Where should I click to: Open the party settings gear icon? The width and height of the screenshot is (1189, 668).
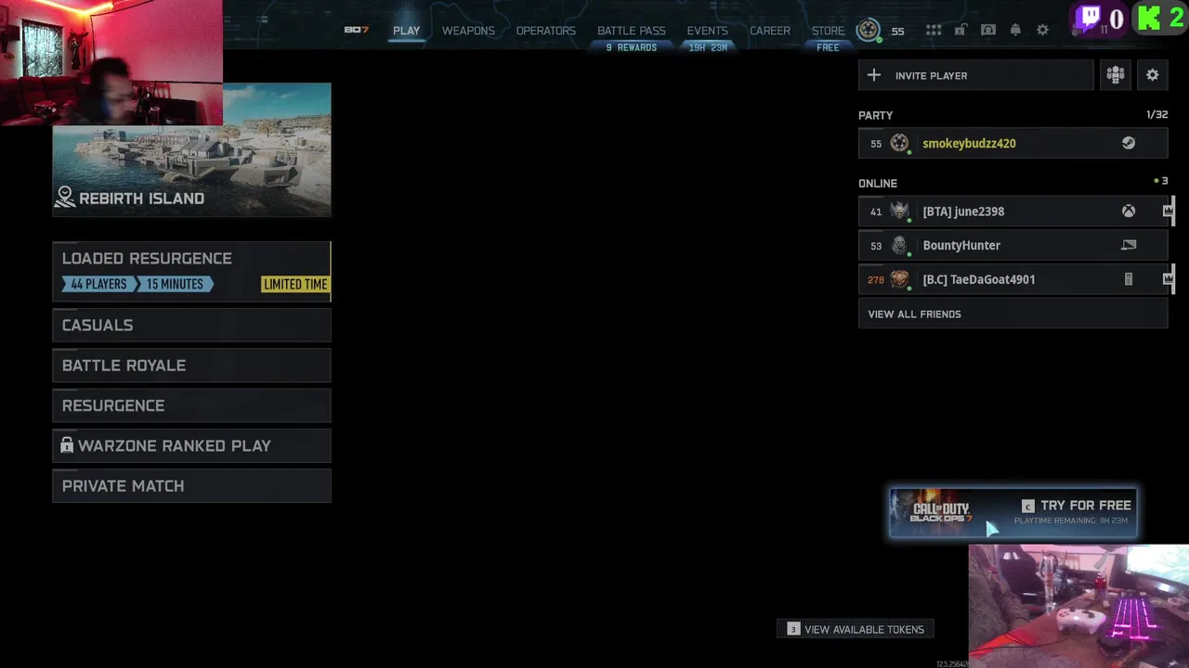click(1153, 75)
